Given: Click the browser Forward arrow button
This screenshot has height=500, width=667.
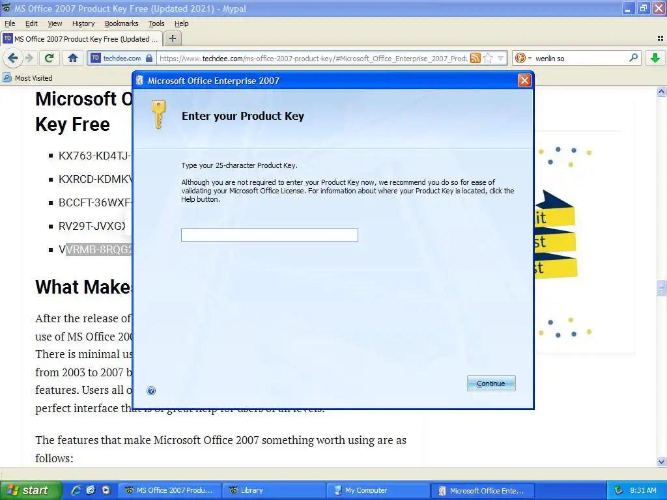Looking at the screenshot, I should click(29, 58).
